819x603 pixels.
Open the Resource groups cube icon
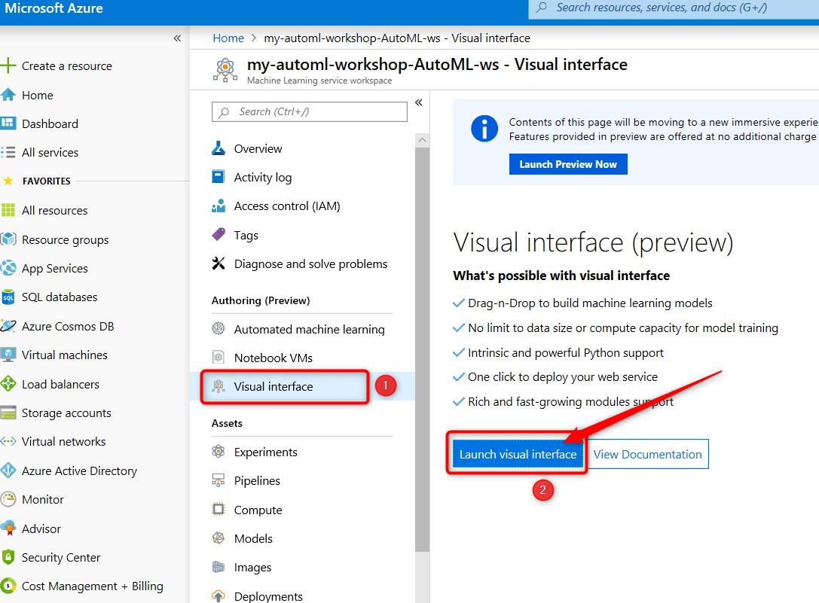8,239
